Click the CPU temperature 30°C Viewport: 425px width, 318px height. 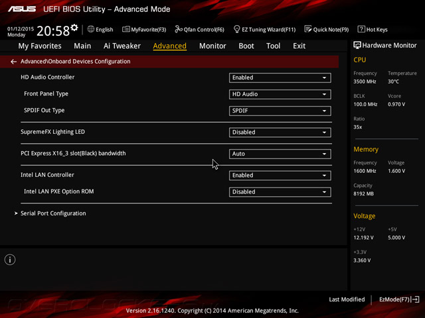pyautogui.click(x=393, y=81)
